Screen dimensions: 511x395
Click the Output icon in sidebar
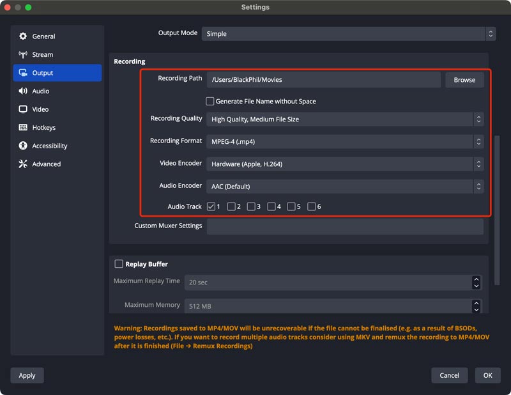(23, 73)
